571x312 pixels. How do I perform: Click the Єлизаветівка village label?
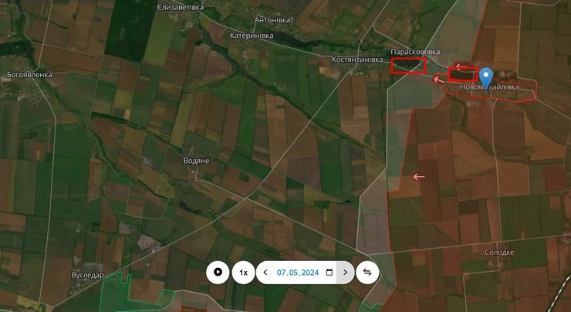180,7
